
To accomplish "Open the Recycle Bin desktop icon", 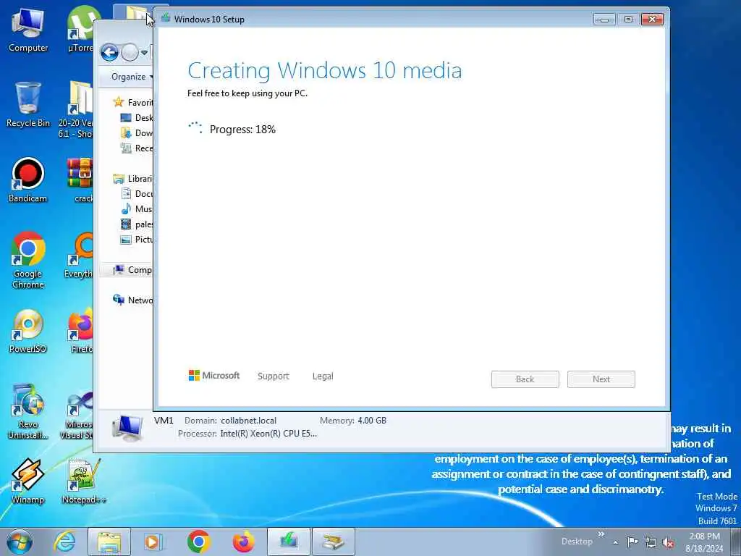I will tap(28, 105).
